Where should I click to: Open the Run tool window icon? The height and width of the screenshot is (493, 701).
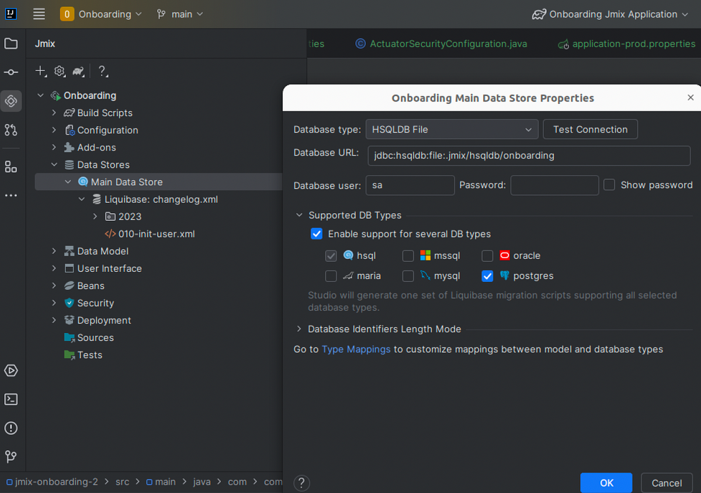11,370
